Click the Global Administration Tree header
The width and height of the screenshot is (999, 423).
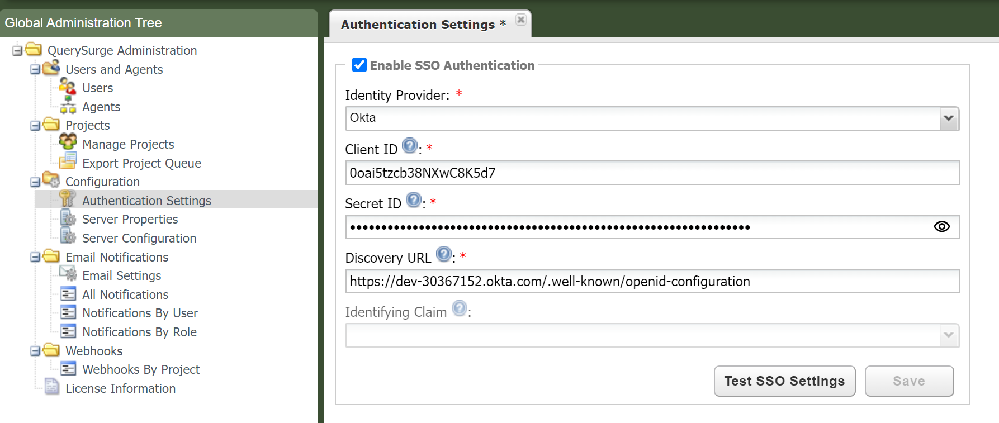[x=159, y=23]
